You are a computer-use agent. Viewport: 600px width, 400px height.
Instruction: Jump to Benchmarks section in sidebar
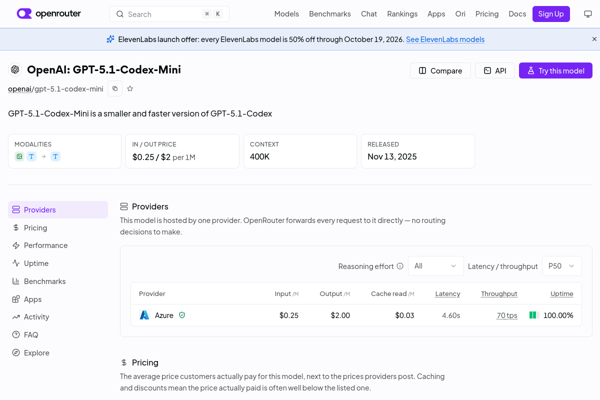coord(58,281)
